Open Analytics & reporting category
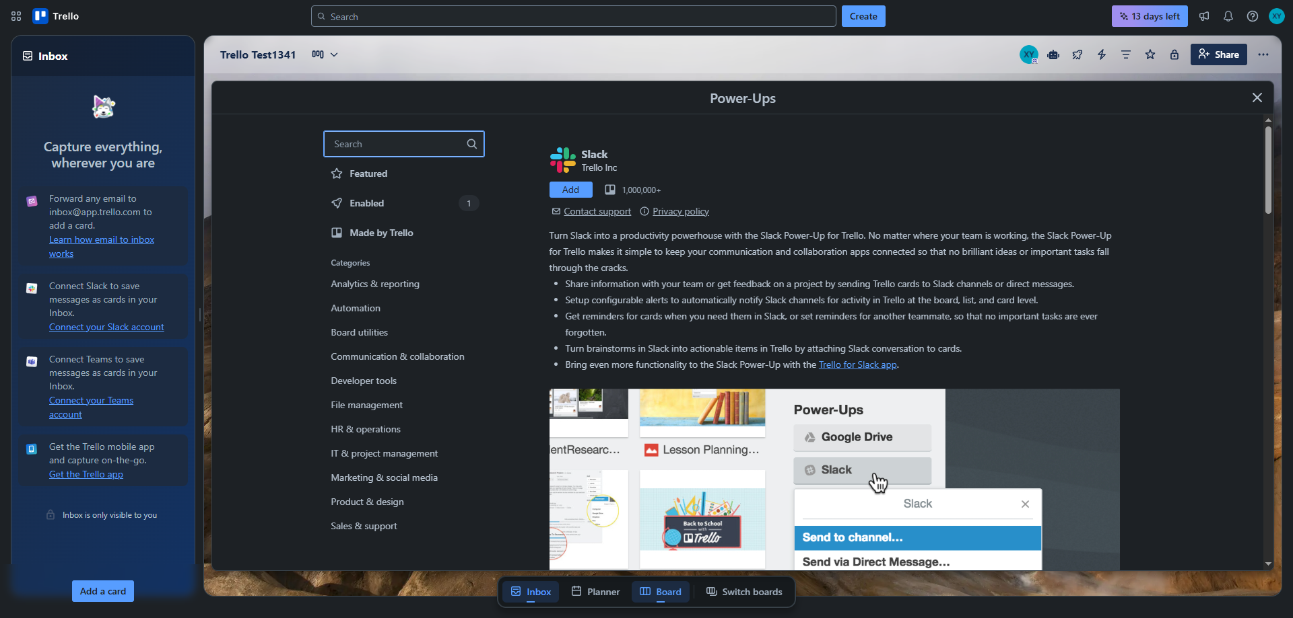The image size is (1293, 618). [x=375, y=284]
